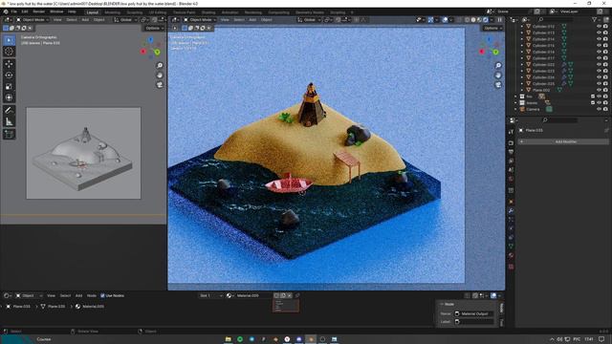Screen dimensions: 612x344
Task: Toggle visibility eye of Plane.002
Action: coord(600,90)
